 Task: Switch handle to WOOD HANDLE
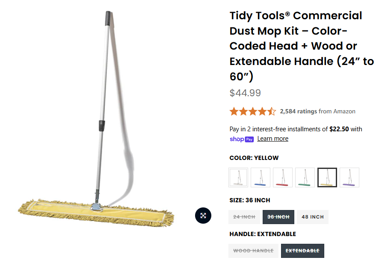click(253, 251)
